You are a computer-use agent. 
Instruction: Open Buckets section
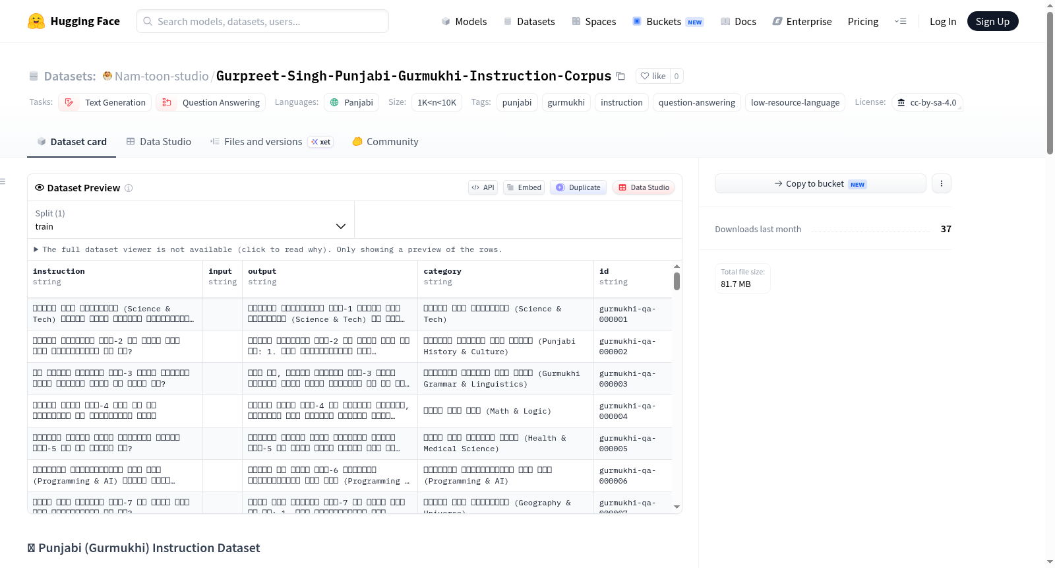point(668,21)
